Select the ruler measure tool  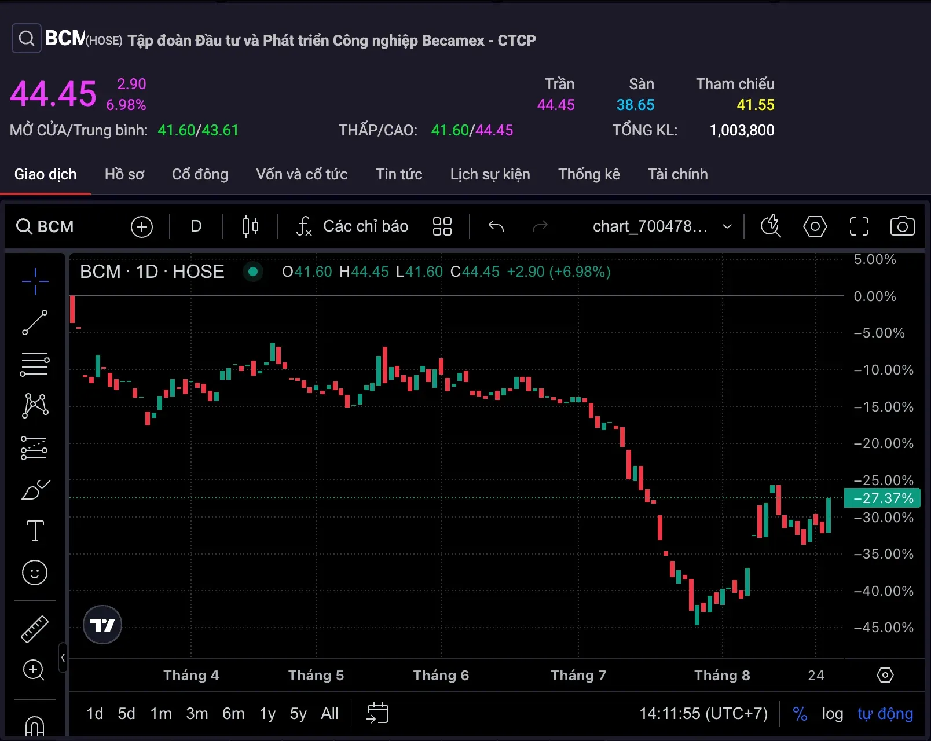click(x=35, y=629)
